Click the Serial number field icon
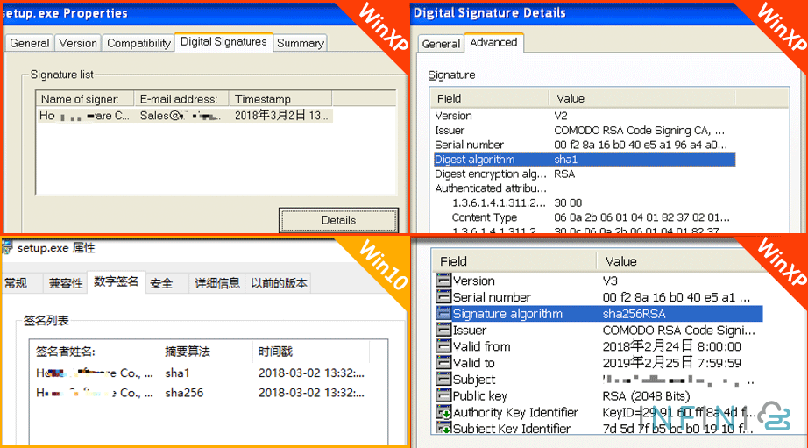Screen dimensions: 808x448 pyautogui.click(x=444, y=297)
